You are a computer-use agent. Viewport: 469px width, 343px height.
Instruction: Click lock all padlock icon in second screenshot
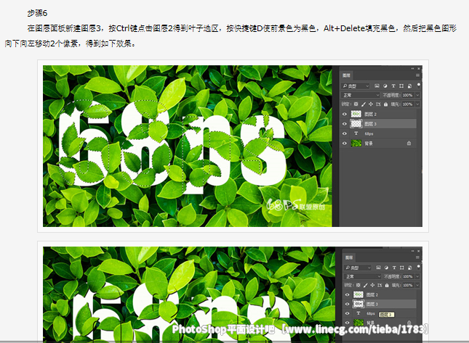pyautogui.click(x=387, y=285)
